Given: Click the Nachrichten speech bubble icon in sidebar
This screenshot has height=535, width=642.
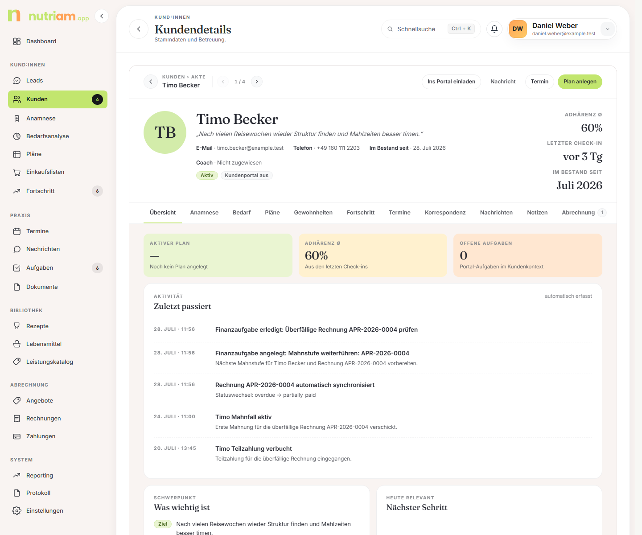Looking at the screenshot, I should pos(17,249).
